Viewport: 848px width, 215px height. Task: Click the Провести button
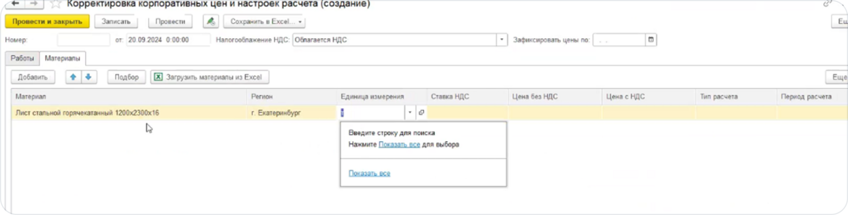(170, 22)
